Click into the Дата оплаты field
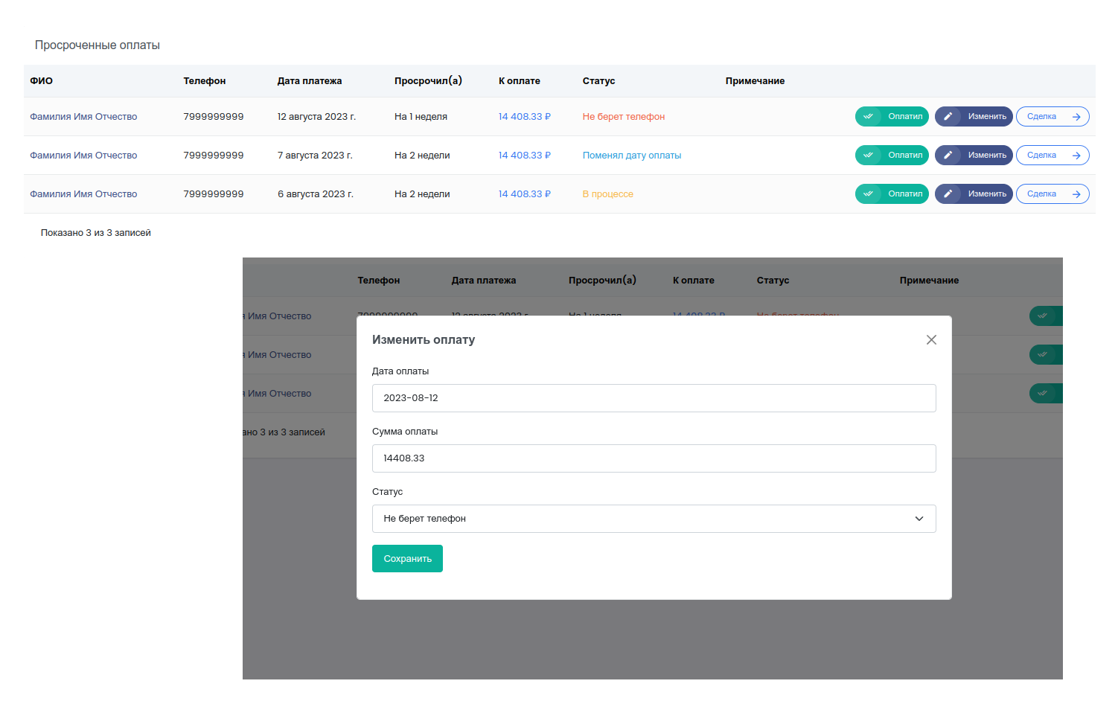Screen dimensions: 1118x707 [x=653, y=398]
